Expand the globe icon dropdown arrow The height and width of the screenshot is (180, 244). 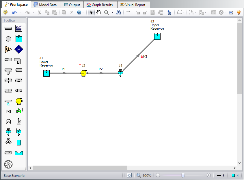click(x=83, y=12)
